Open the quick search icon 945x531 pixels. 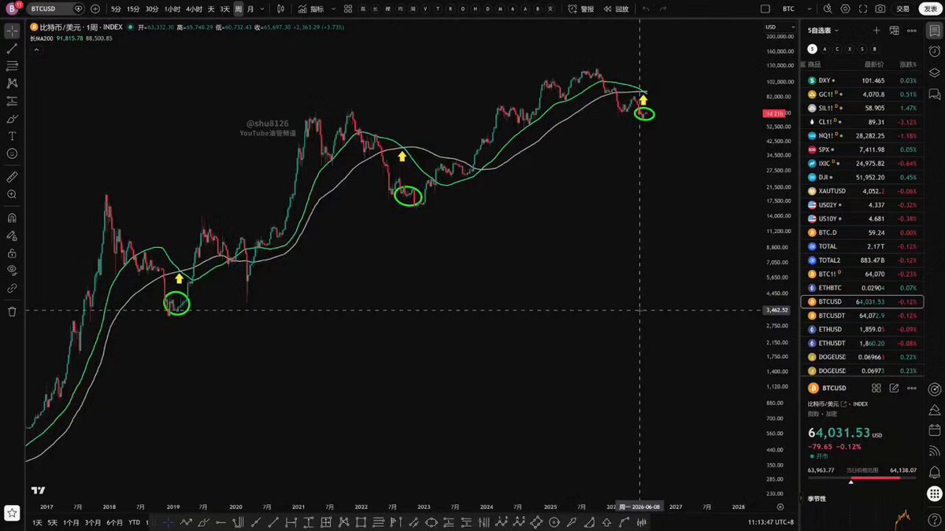pyautogui.click(x=827, y=9)
